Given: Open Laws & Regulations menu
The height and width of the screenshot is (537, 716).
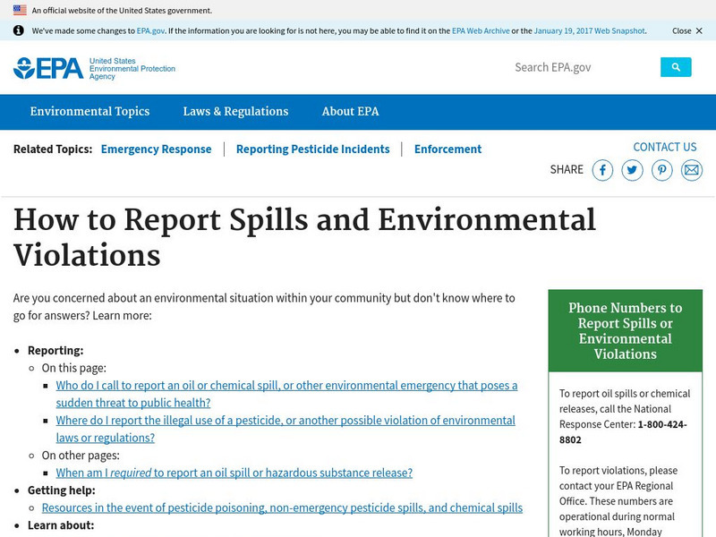Looking at the screenshot, I should tap(235, 111).
